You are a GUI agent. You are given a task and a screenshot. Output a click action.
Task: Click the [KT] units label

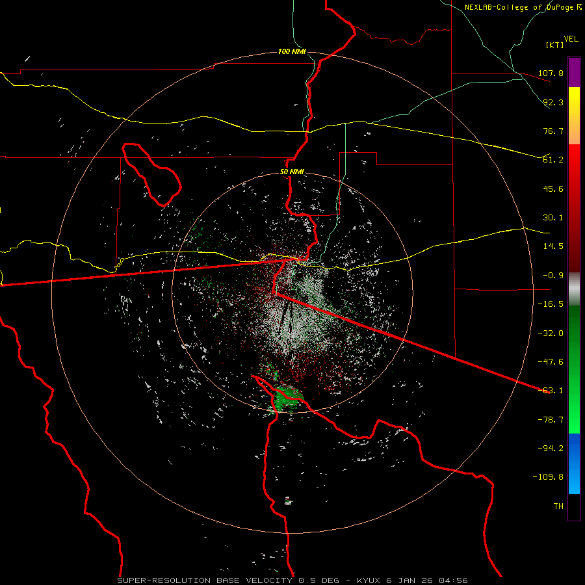554,45
